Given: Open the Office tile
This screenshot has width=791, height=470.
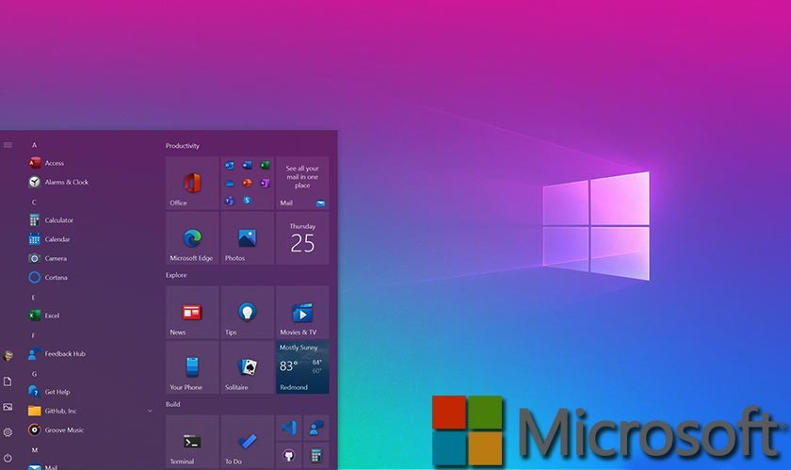Looking at the screenshot, I should point(192,183).
